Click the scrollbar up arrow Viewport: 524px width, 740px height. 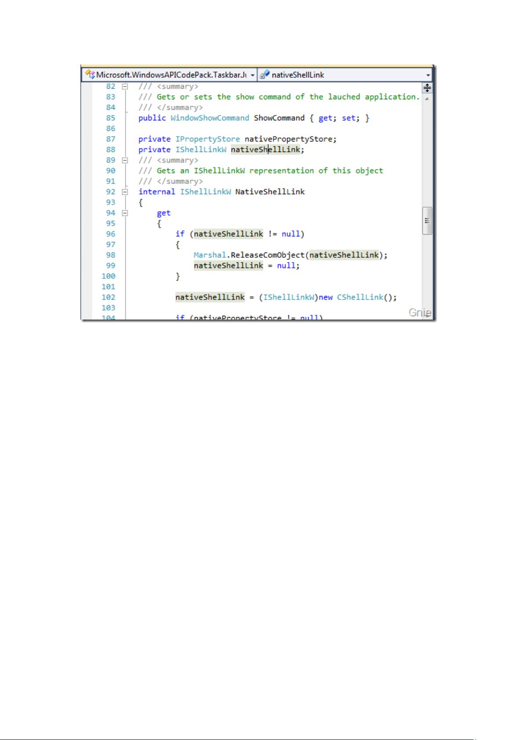click(427, 99)
